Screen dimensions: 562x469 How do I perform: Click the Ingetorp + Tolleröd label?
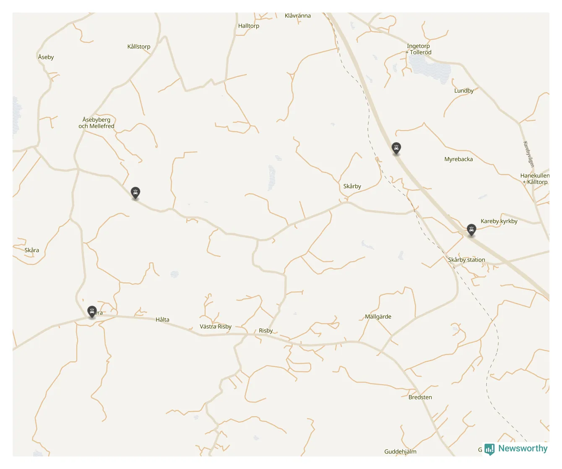point(419,49)
